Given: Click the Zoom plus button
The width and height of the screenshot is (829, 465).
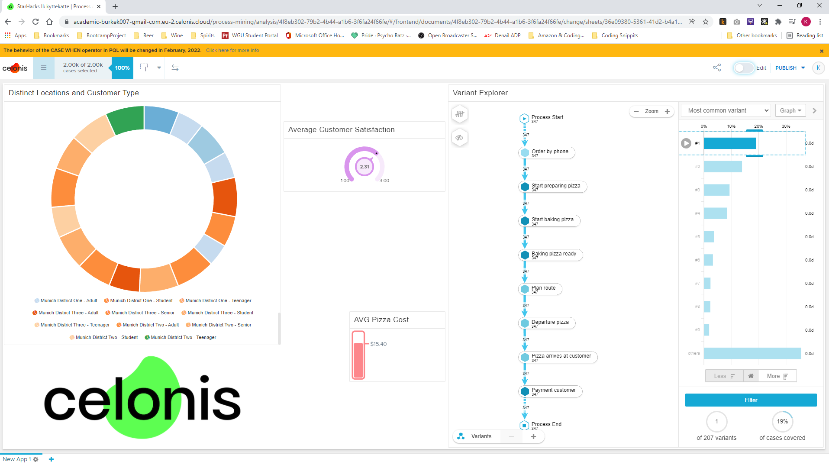Looking at the screenshot, I should pyautogui.click(x=667, y=111).
